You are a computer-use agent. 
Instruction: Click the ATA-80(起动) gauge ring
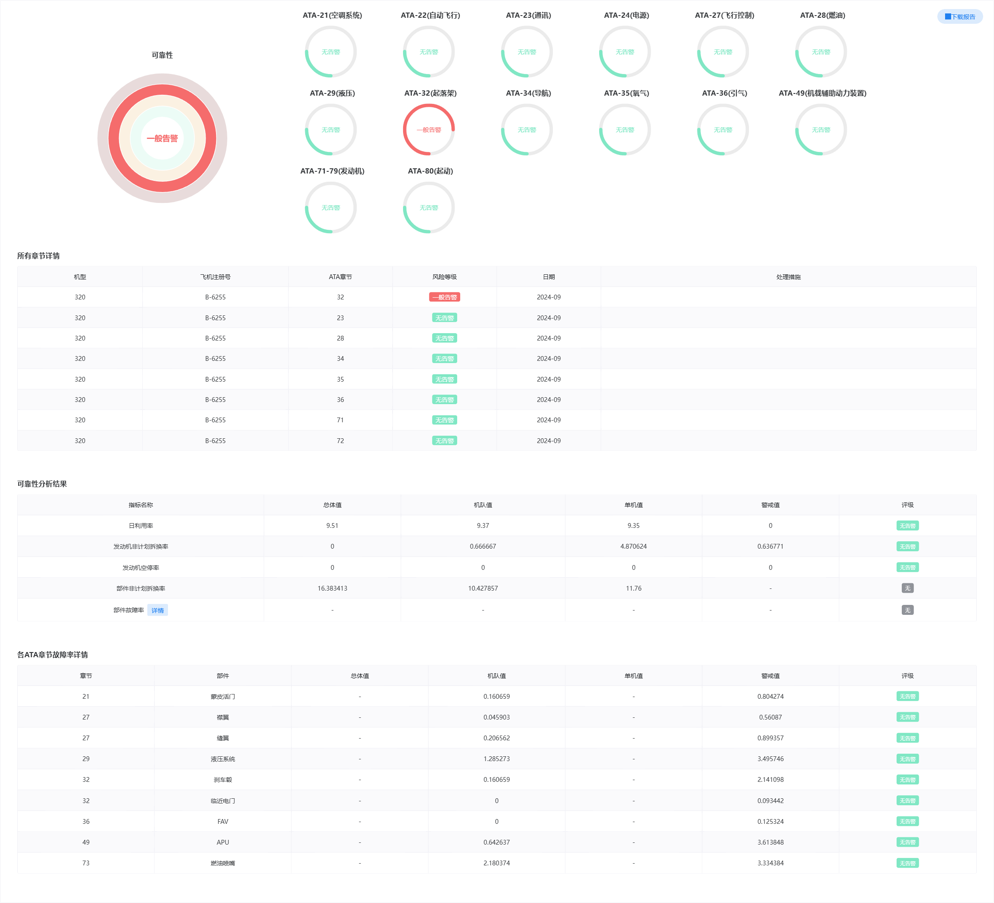[429, 208]
